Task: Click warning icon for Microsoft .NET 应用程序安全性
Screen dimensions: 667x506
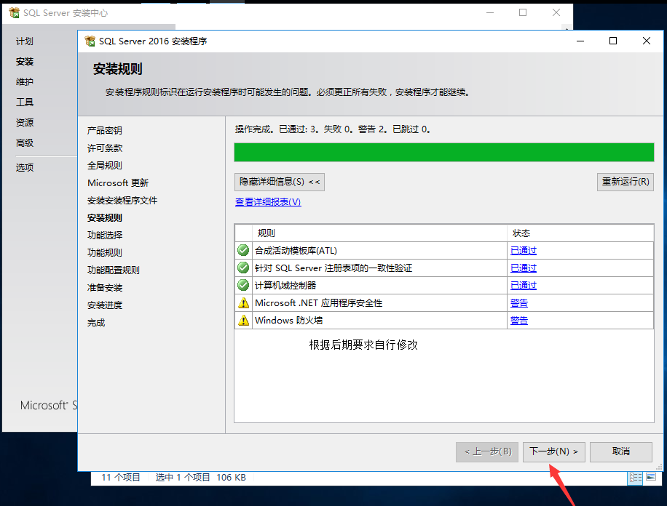Action: point(243,303)
